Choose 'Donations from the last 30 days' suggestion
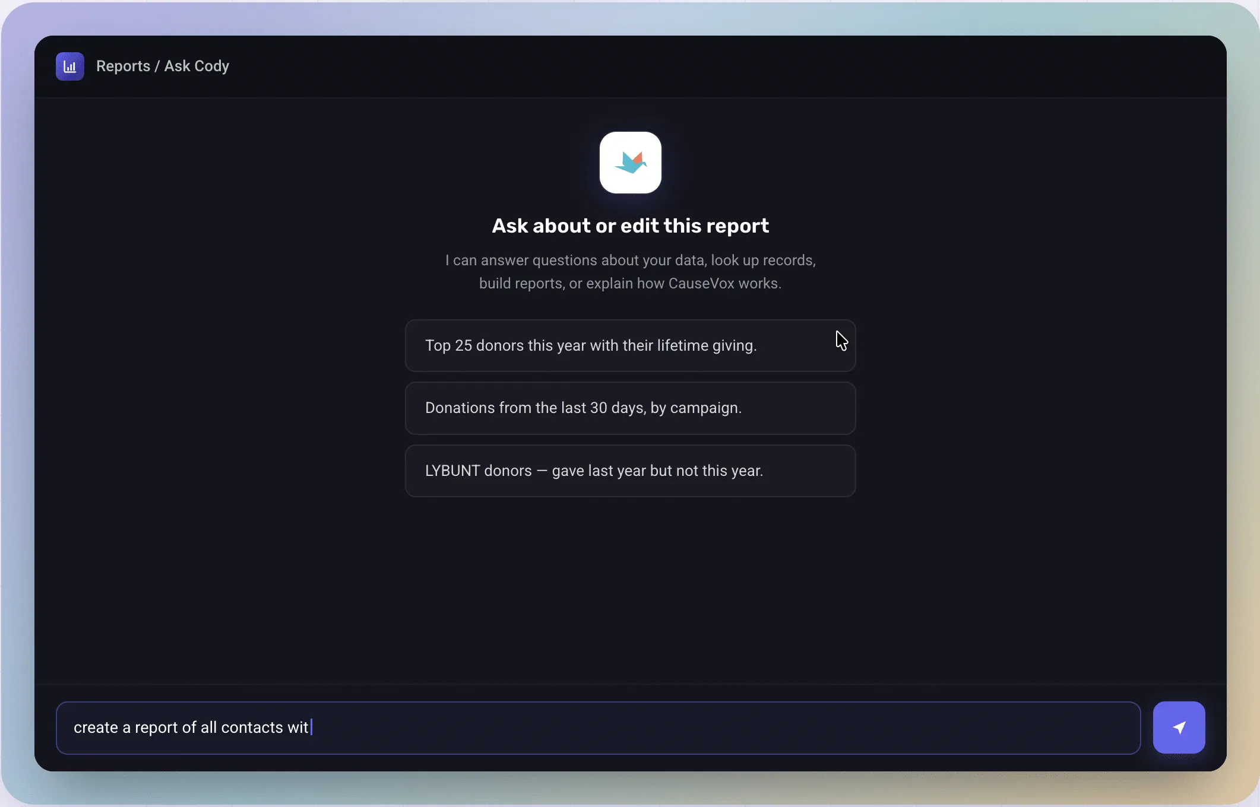This screenshot has height=807, width=1260. point(630,408)
